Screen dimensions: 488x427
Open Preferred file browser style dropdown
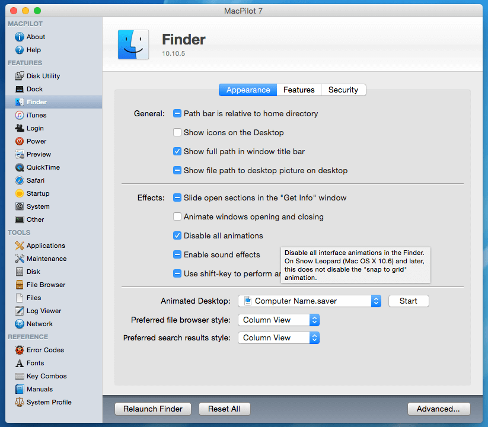[279, 320]
